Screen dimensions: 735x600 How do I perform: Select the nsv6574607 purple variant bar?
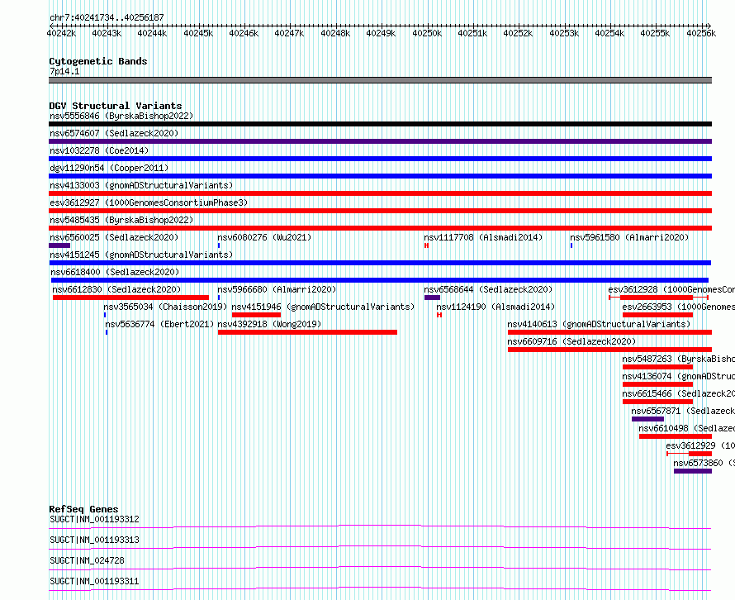[x=380, y=141]
